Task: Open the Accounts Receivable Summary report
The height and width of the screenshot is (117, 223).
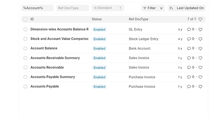Action: click(55, 58)
